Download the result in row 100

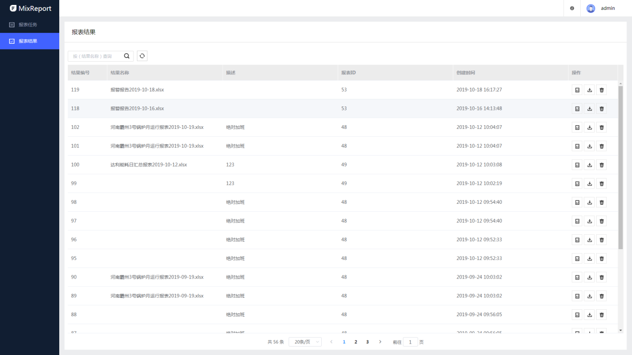[590, 165]
